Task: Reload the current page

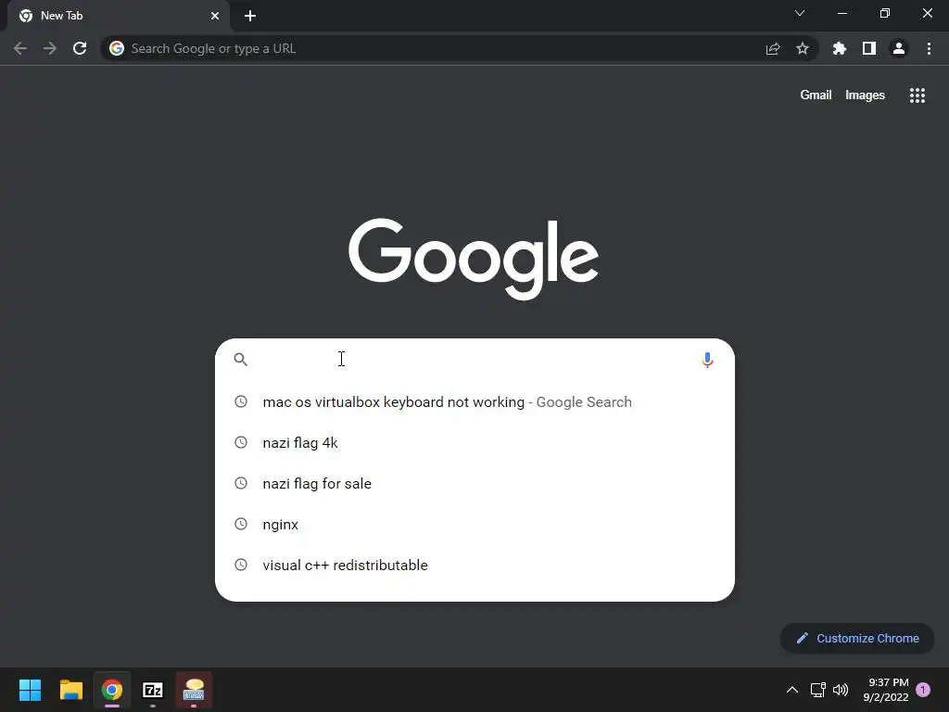Action: [80, 48]
